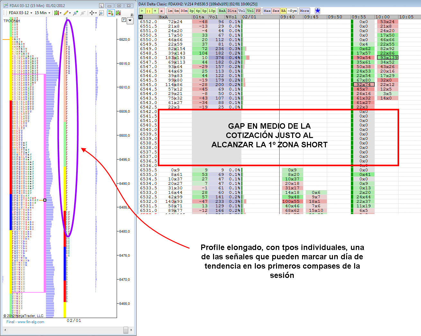Expand the crosshair cursor dropdown arrow

coord(96,13)
